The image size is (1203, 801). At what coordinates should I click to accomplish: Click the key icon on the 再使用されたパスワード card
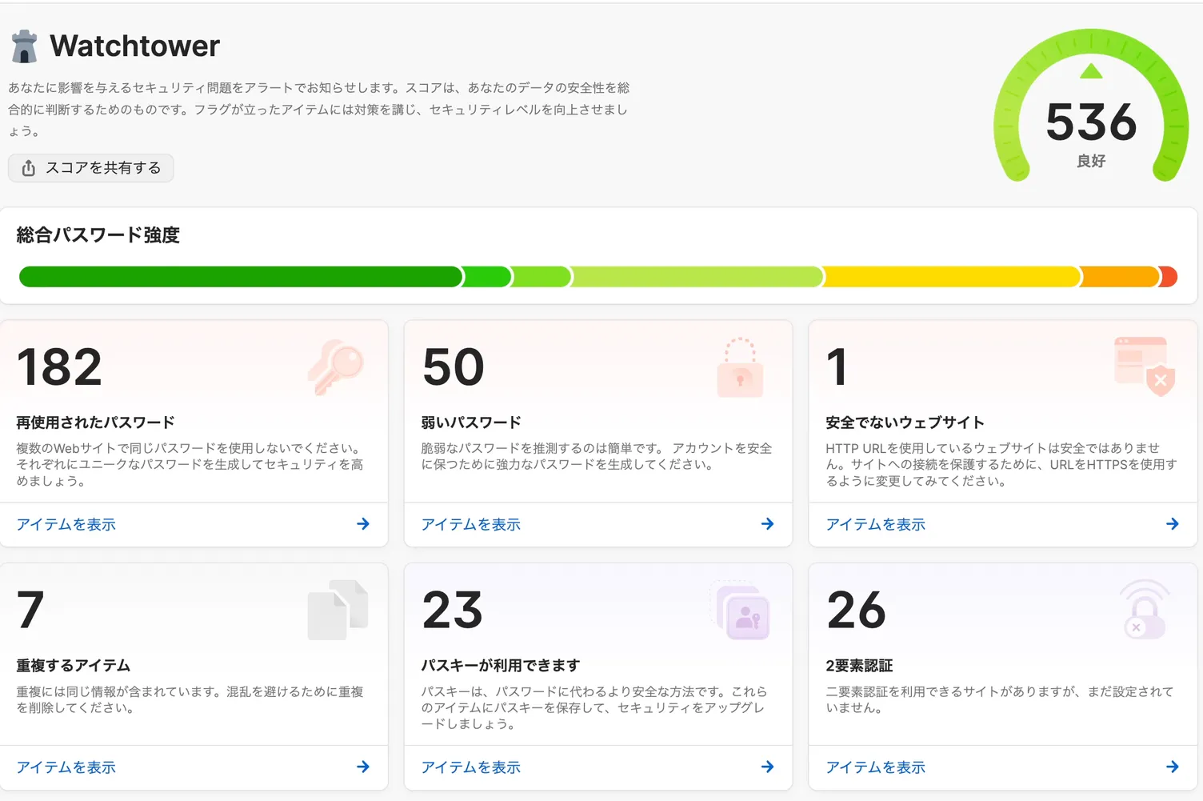coord(336,367)
